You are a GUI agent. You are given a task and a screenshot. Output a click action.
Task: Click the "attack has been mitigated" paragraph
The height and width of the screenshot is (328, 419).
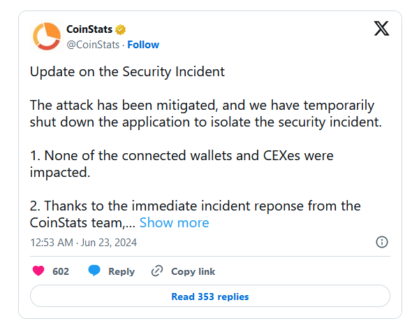tap(203, 113)
